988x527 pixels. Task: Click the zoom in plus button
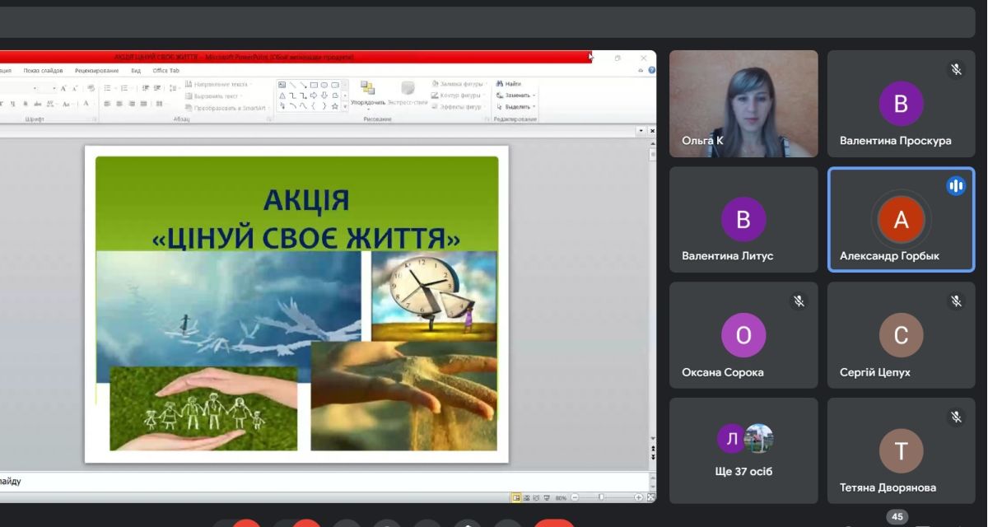pyautogui.click(x=639, y=498)
